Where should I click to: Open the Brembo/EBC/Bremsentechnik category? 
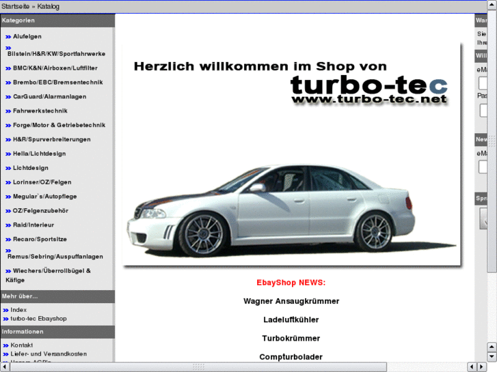[x=57, y=83]
